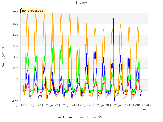Click the Energy chart title
Image resolution: width=163 pixels, height=122 pixels.
point(81,3)
